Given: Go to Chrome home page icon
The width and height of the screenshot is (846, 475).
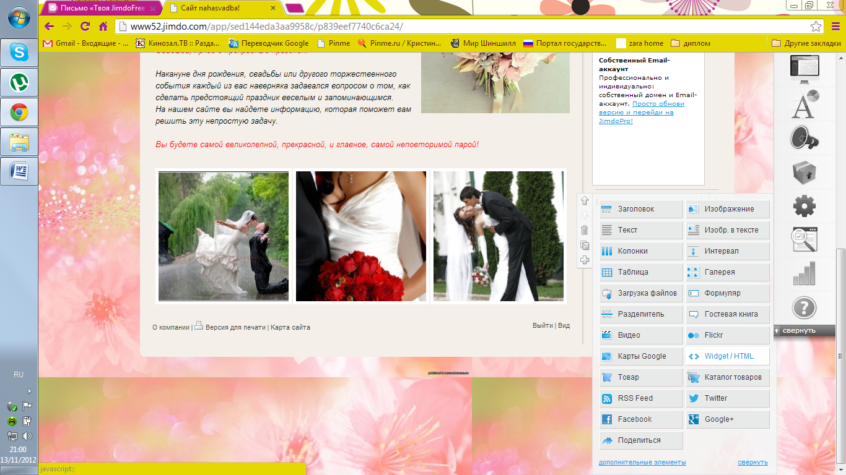Looking at the screenshot, I should pyautogui.click(x=103, y=27).
